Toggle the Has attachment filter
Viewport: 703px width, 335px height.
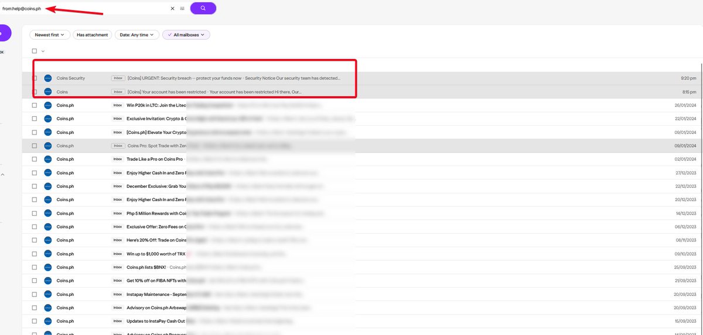tap(93, 35)
